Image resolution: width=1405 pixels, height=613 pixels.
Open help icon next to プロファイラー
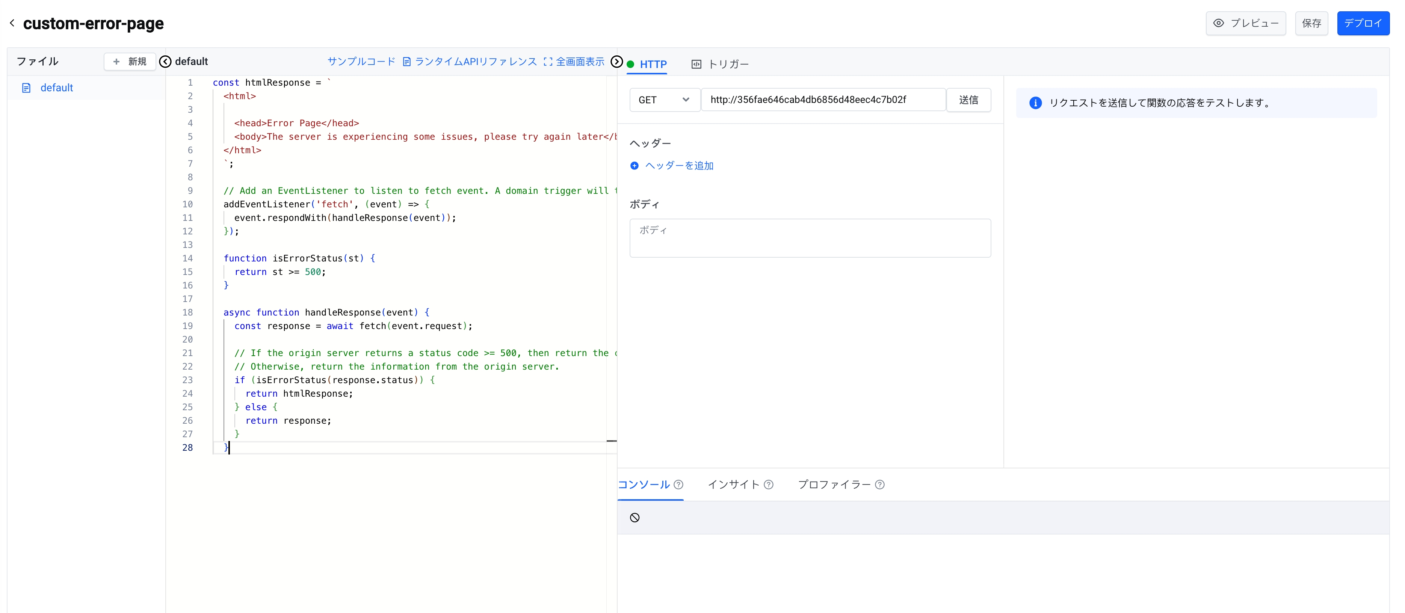tap(880, 484)
